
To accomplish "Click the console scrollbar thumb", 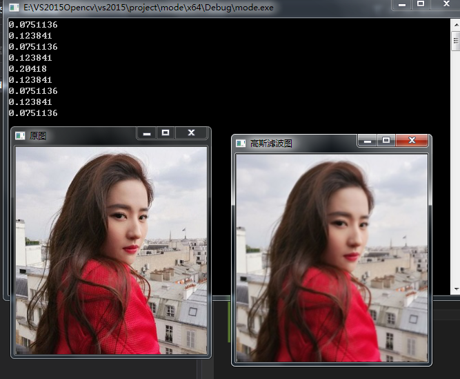I will click(456, 41).
